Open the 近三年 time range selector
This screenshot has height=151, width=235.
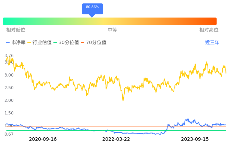pos(212,43)
